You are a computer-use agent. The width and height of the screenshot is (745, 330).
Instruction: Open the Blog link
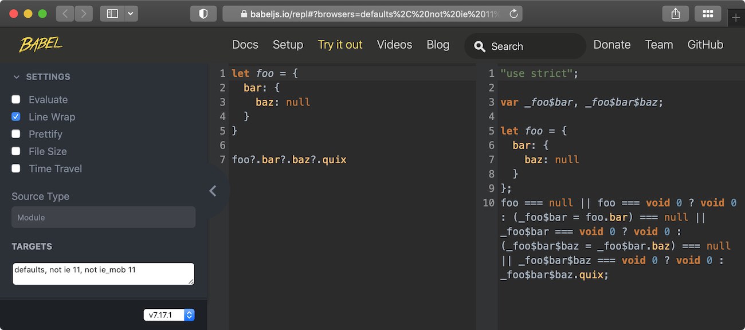tap(438, 45)
